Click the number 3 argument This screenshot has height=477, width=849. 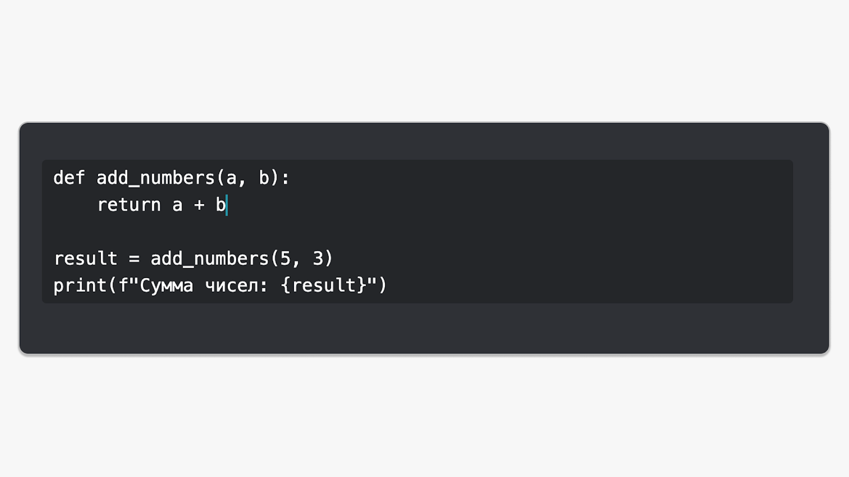(318, 259)
